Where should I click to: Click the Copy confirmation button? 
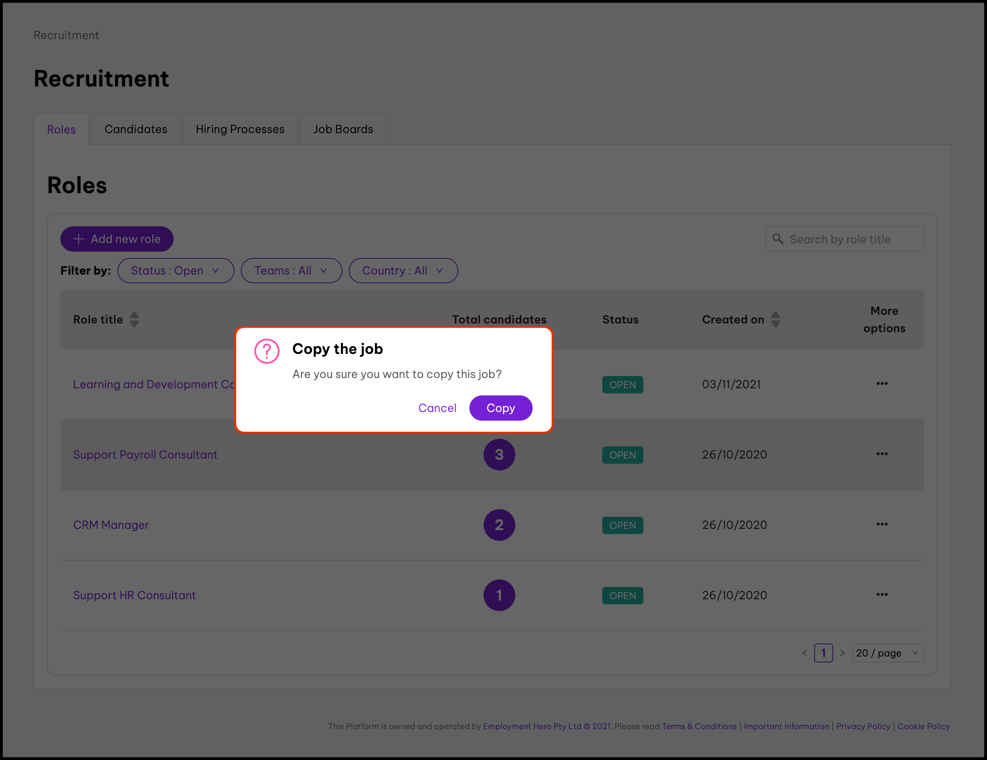[500, 408]
